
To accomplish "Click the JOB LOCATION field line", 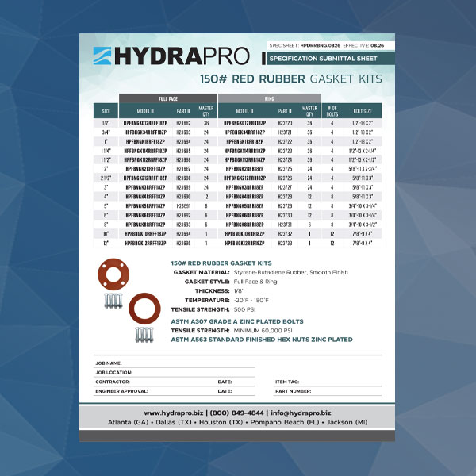I will pyautogui.click(x=175, y=373).
